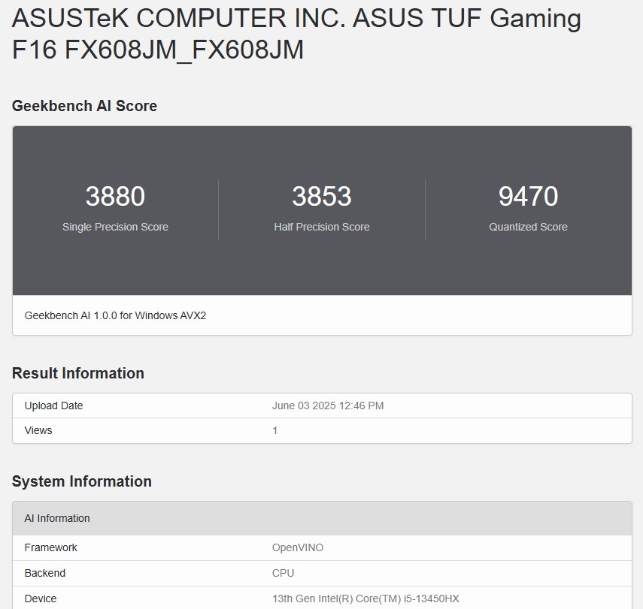The width and height of the screenshot is (643, 609).
Task: Click the ASUS TUF Gaming F16 page title
Action: click(x=296, y=35)
